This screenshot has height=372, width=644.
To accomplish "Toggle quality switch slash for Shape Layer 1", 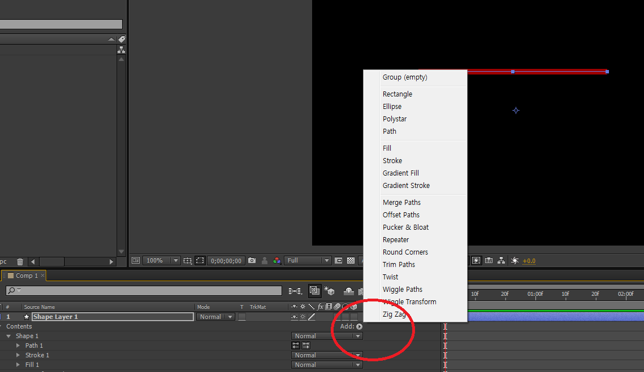I will pyautogui.click(x=312, y=317).
